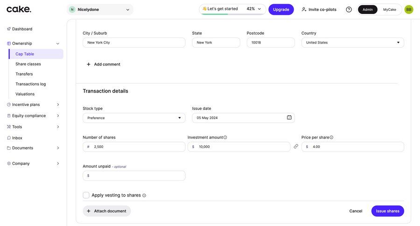
Task: Switch to Admin mode
Action: click(368, 9)
